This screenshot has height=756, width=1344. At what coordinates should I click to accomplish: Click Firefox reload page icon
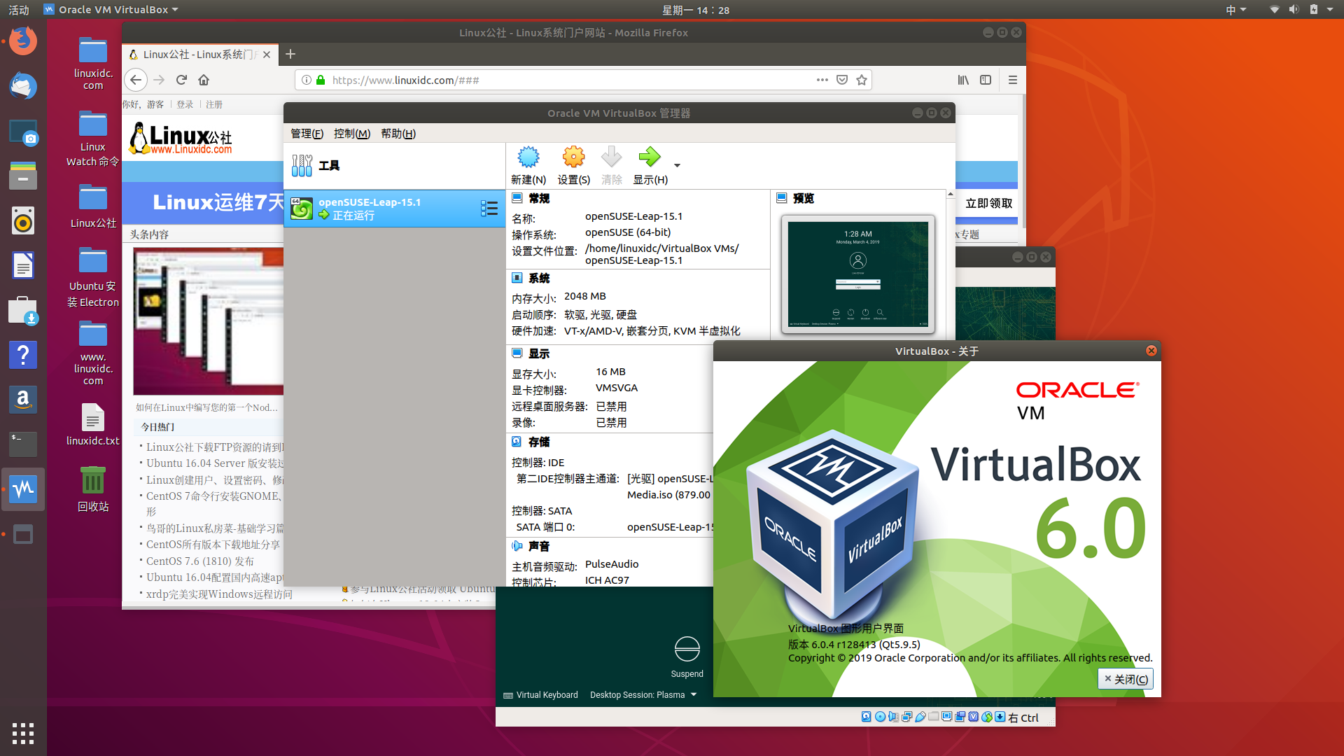point(181,80)
